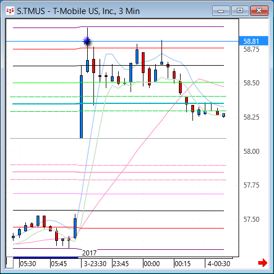This screenshot has width=274, height=274.
Task: Close the S.TMUS chart window
Action: tap(259, 11)
